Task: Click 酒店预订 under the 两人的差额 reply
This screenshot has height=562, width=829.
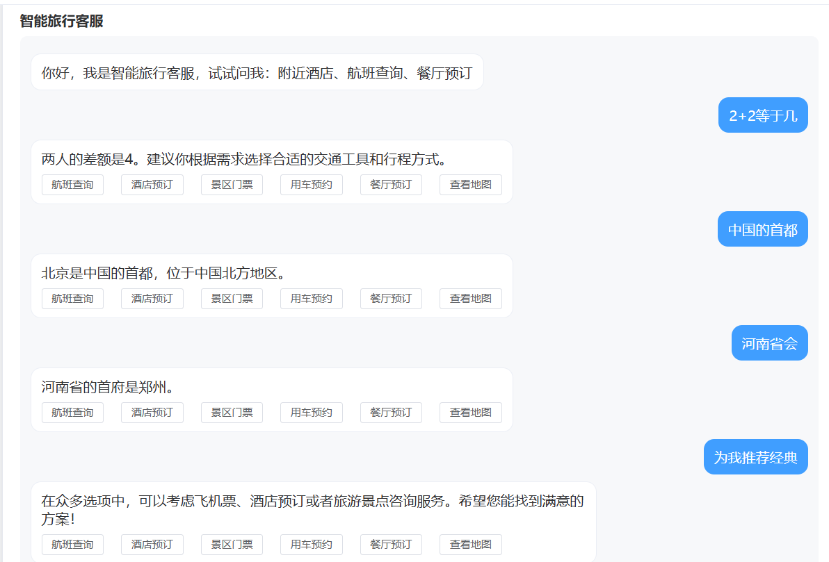Action: click(x=152, y=185)
